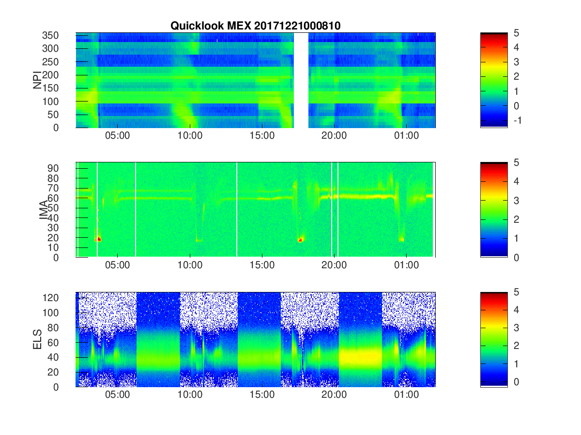
Task: Pick the IMA panel's colorbar
Action: (494, 210)
